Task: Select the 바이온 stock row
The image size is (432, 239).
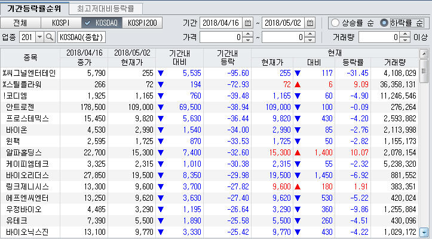Action: click(x=209, y=130)
